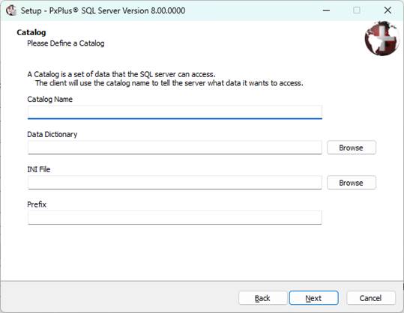Cancel the PxPlus SQL Server setup
Image resolution: width=404 pixels, height=313 pixels.
click(x=371, y=298)
